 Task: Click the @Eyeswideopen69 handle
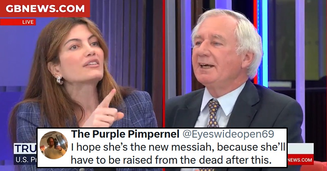click(x=228, y=134)
